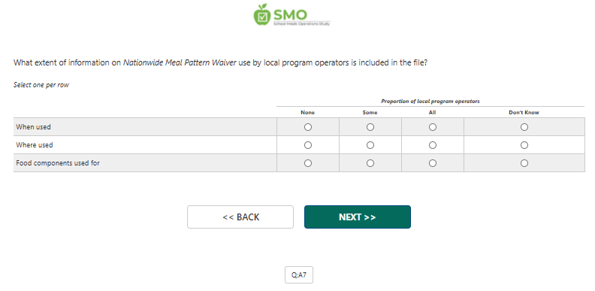Select All for When used

432,127
